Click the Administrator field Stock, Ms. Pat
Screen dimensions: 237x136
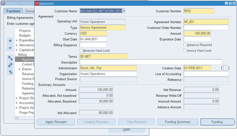tap(108, 68)
